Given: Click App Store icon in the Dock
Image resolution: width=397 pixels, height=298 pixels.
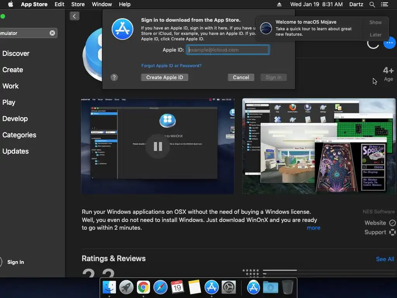Looking at the screenshot, I should [211, 288].
